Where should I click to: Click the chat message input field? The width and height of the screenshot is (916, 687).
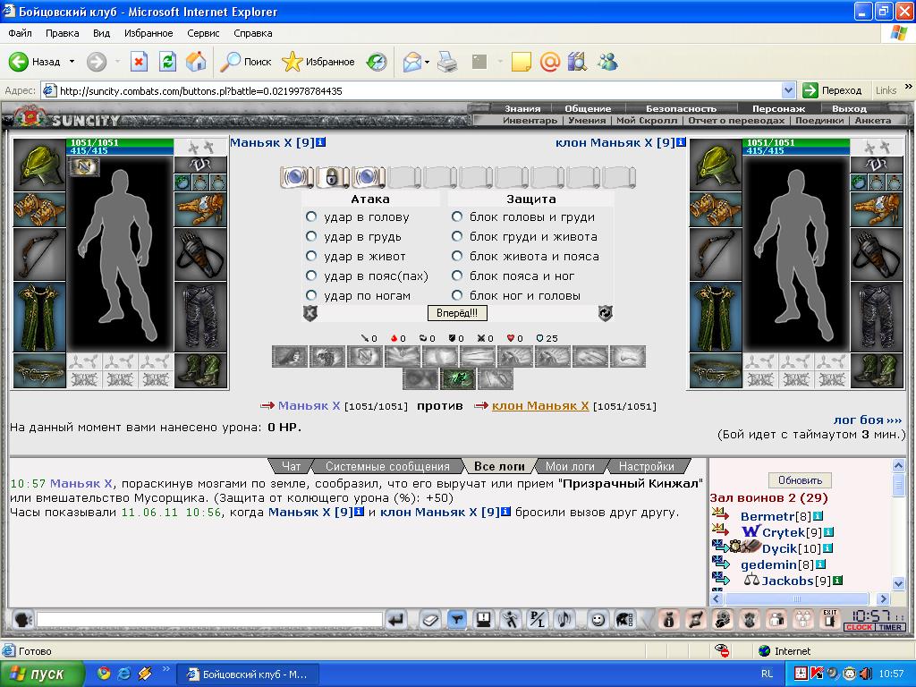[x=209, y=619]
